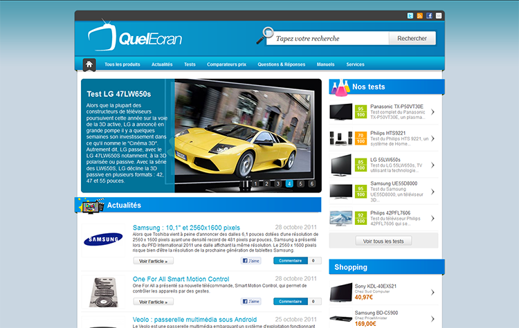This screenshot has width=519, height=328.
Task: Select slide 2 in the slideshow
Action: [267, 183]
